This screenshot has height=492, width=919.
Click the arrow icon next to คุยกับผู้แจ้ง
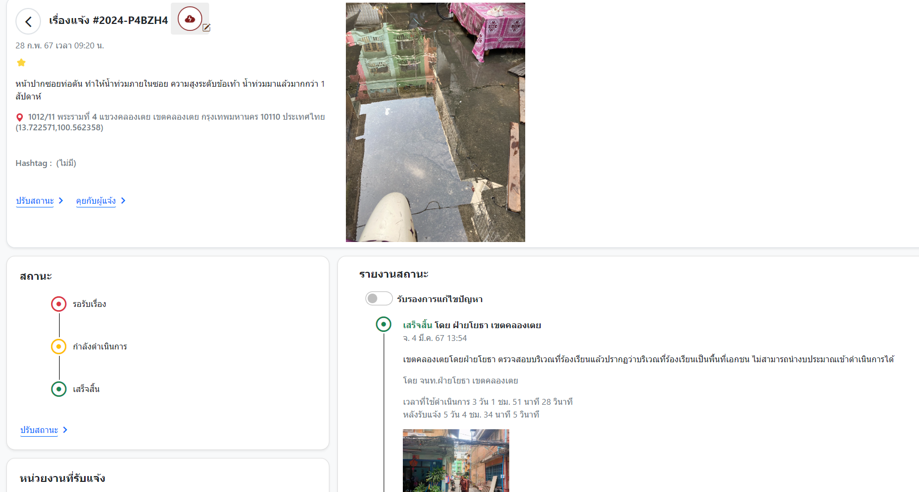pyautogui.click(x=123, y=201)
